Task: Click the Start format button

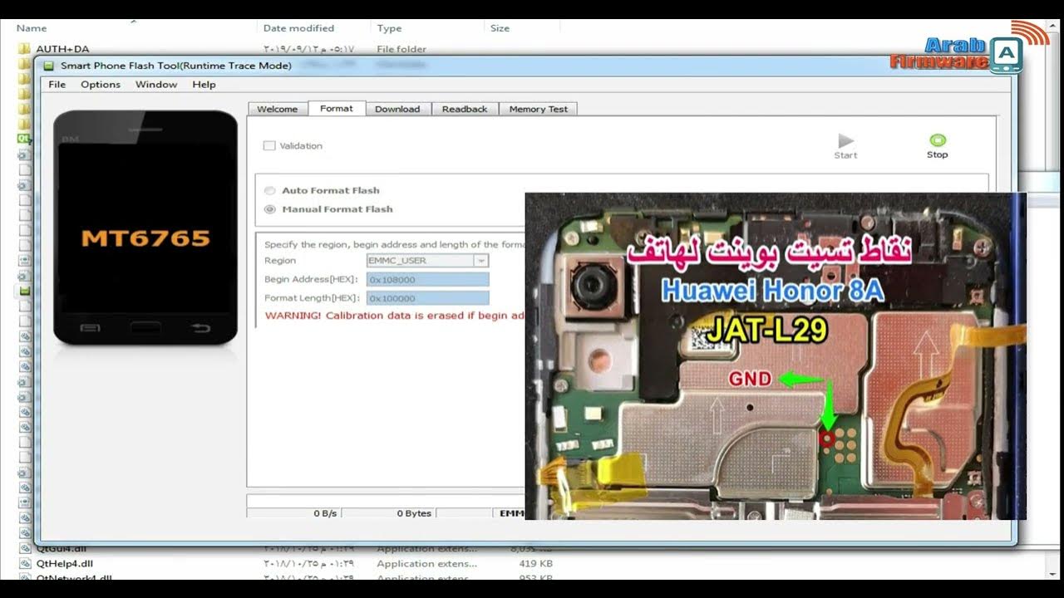Action: coord(845,145)
